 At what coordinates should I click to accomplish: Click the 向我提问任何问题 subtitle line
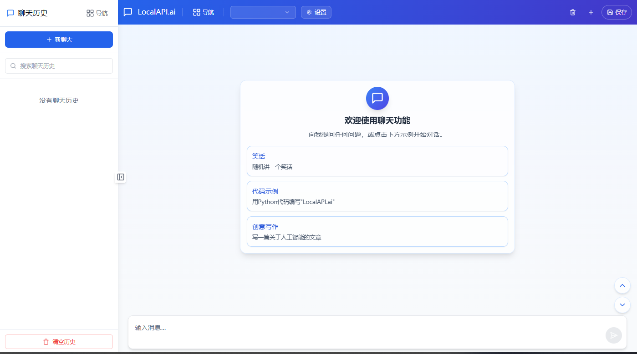(377, 135)
